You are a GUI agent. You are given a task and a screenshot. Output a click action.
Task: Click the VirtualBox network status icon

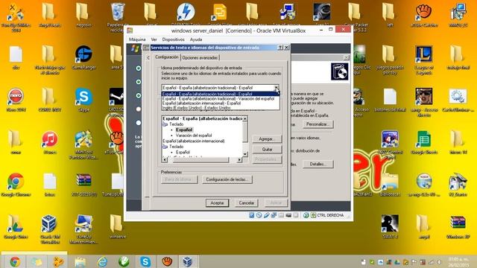coord(274,215)
